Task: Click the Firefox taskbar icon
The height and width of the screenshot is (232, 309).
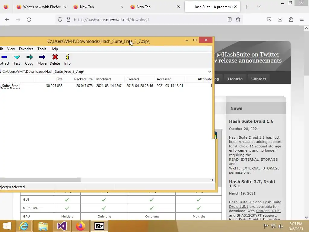Action: point(80,226)
